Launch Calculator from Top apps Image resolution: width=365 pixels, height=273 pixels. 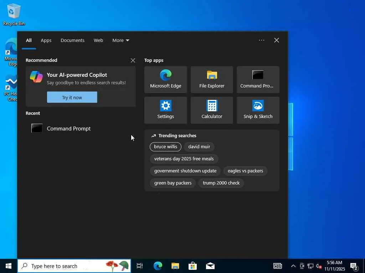pos(212,110)
